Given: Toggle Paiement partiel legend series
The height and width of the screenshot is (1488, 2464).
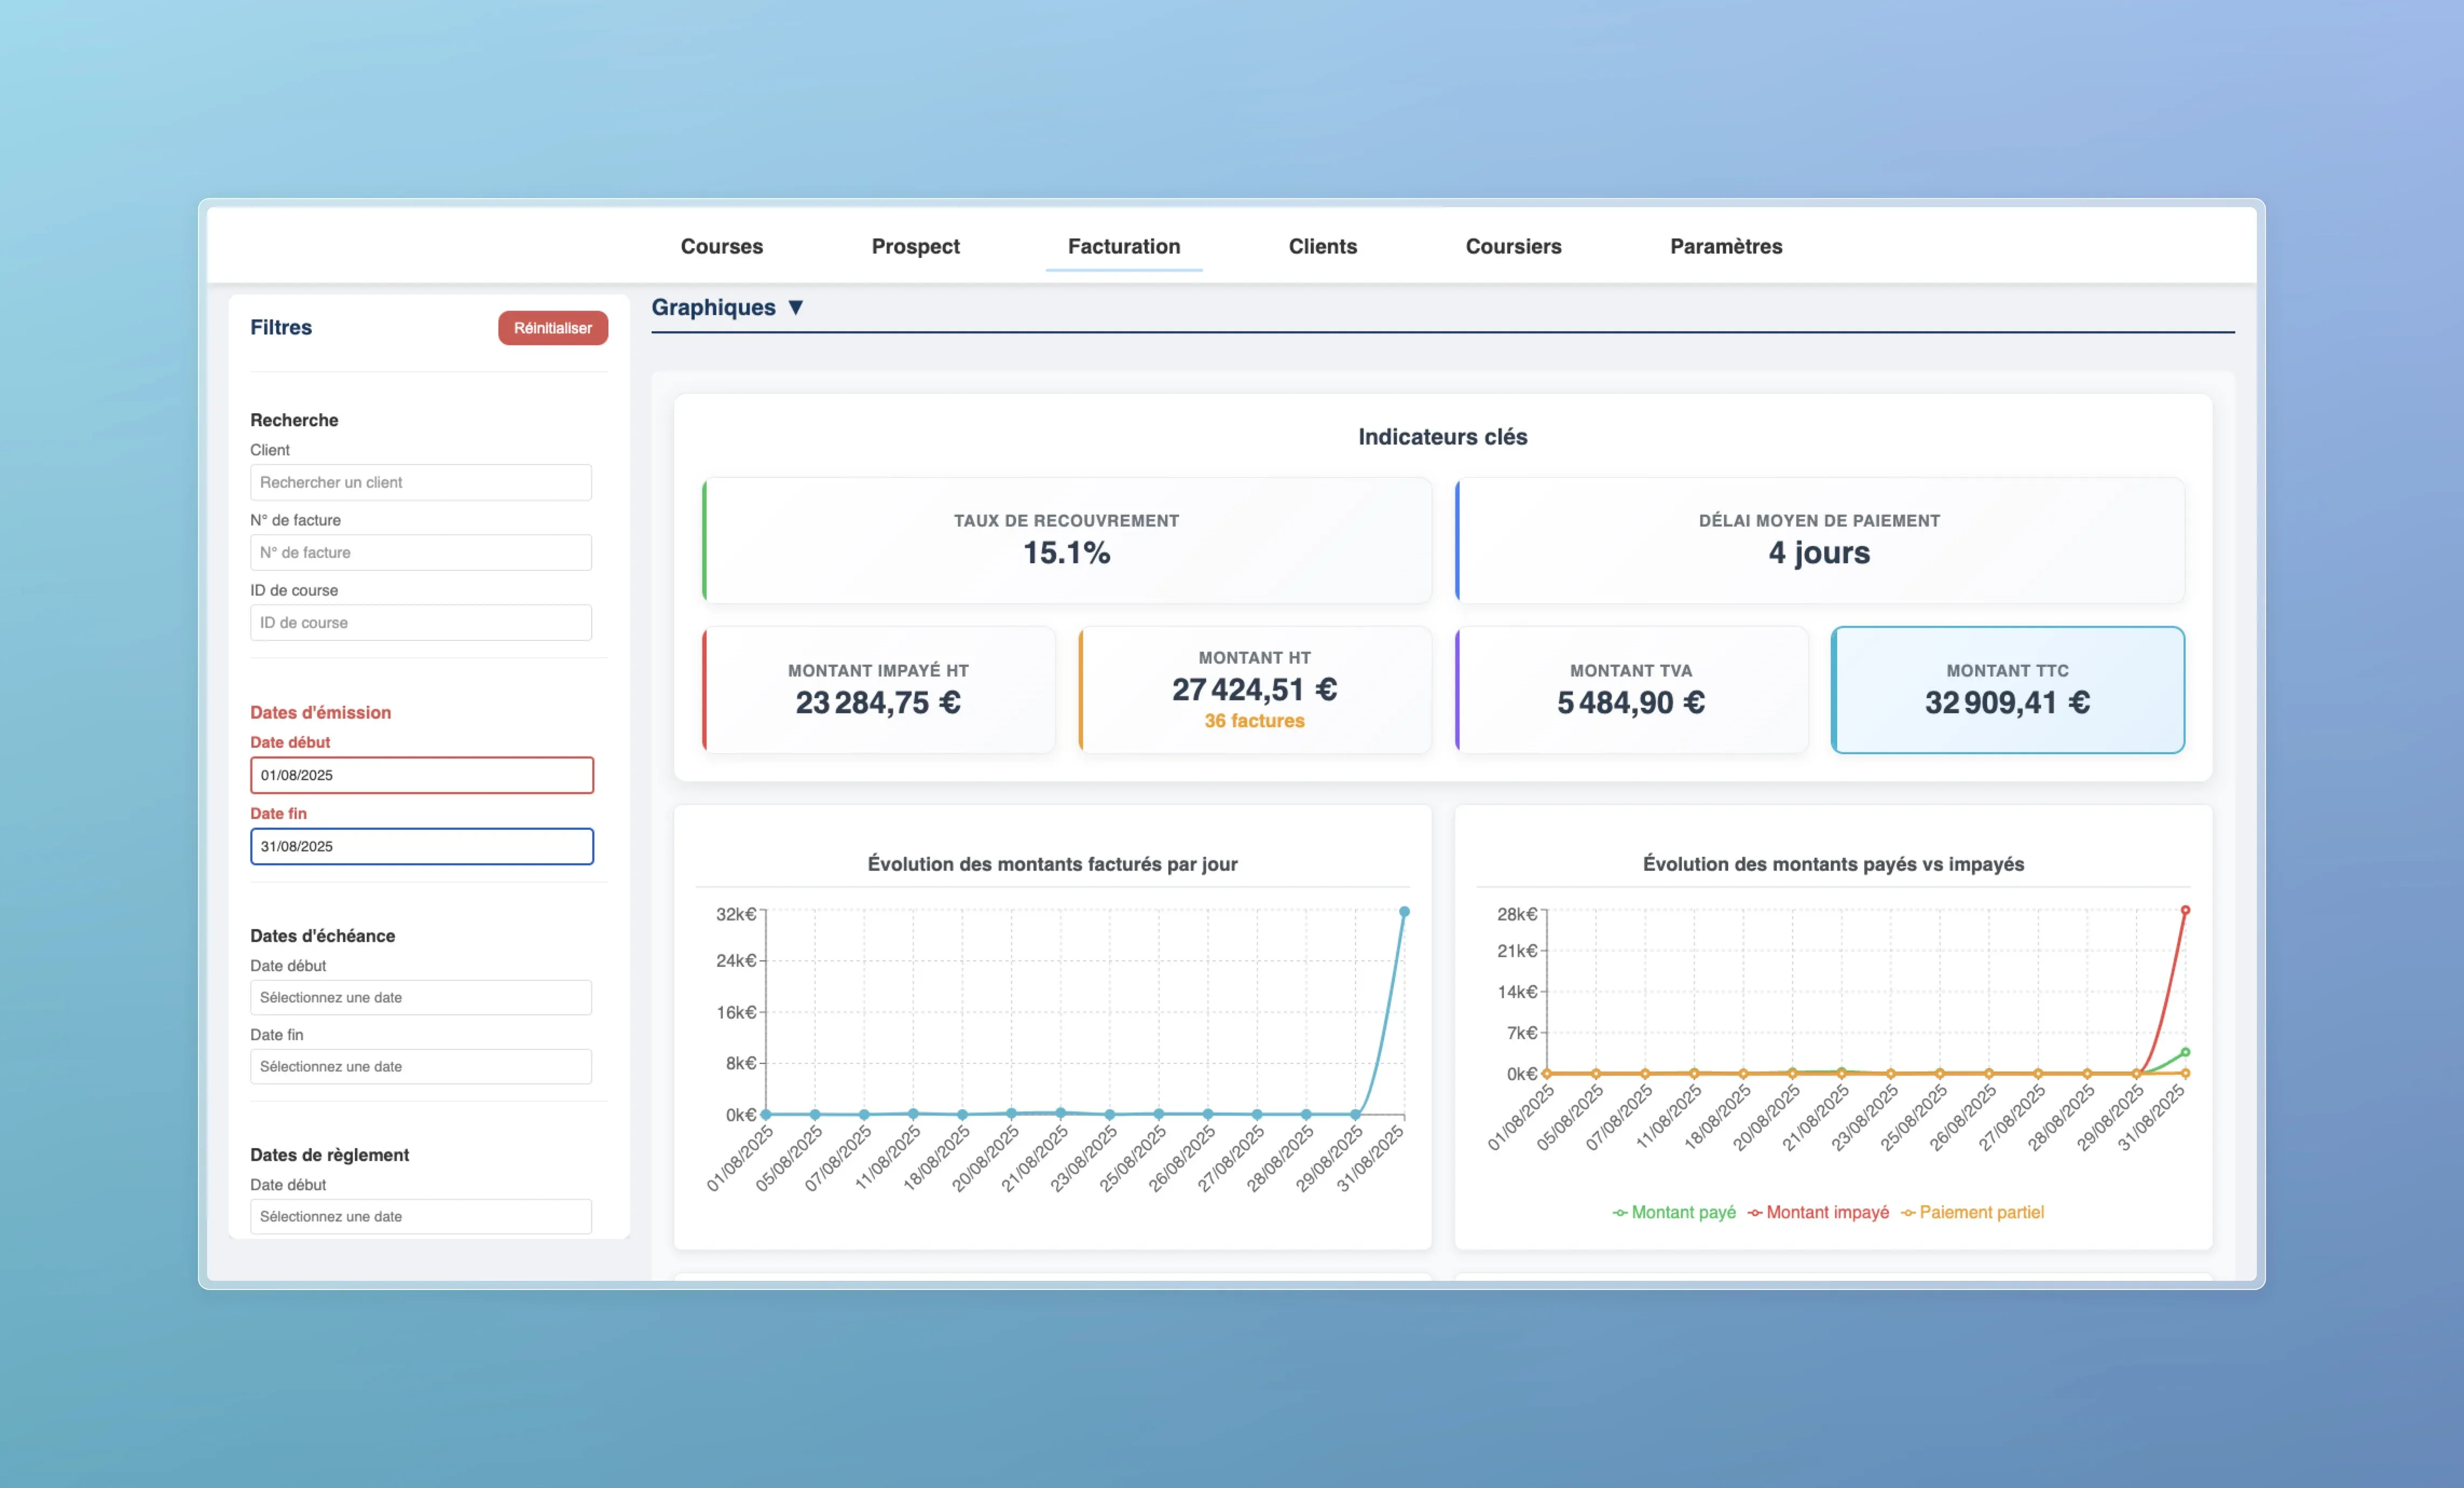Looking at the screenshot, I should pyautogui.click(x=1972, y=1212).
